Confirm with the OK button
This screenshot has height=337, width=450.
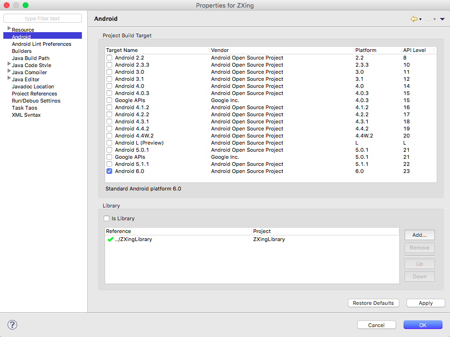(423, 325)
